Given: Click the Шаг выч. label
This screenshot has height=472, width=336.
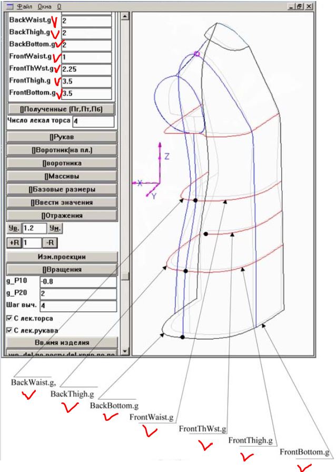Looking at the screenshot, I should 21,305.
